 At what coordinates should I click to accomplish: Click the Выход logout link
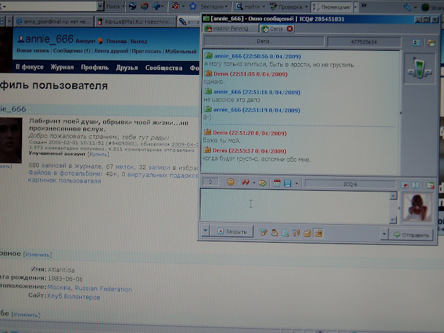click(x=139, y=42)
